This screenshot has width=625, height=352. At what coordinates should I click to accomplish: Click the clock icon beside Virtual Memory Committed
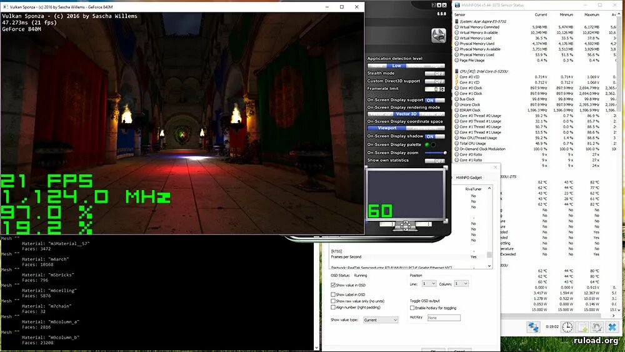point(457,27)
